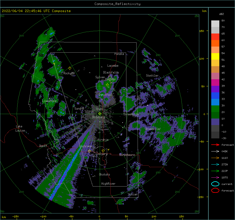
Task: Click the orange 111V arrow icon
Action: (215, 158)
